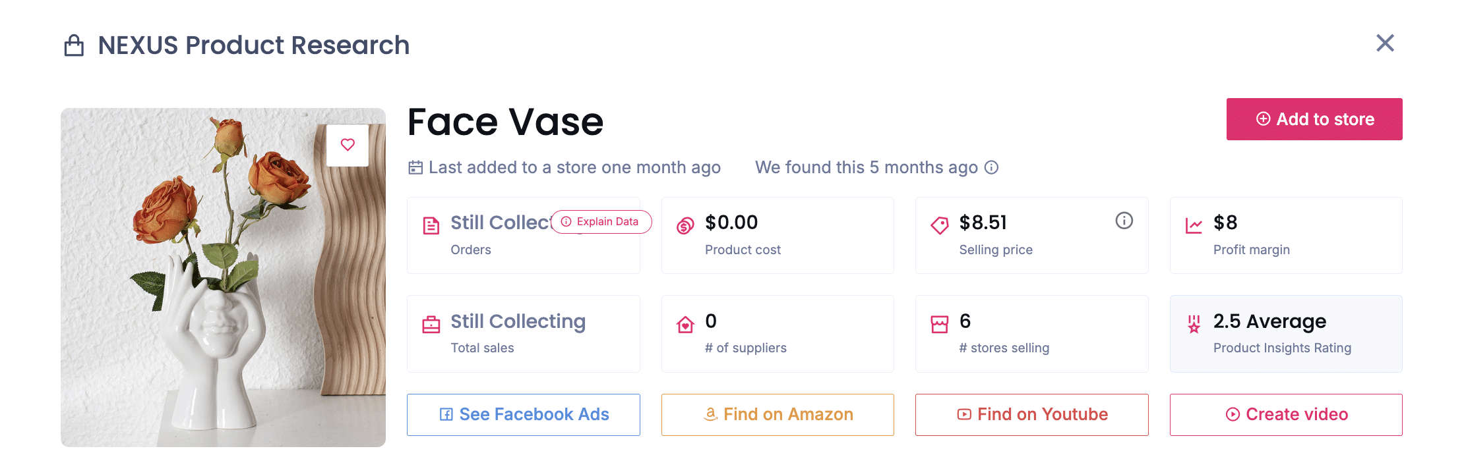1464x457 pixels.
Task: Click the Orders document icon
Action: pos(431,226)
